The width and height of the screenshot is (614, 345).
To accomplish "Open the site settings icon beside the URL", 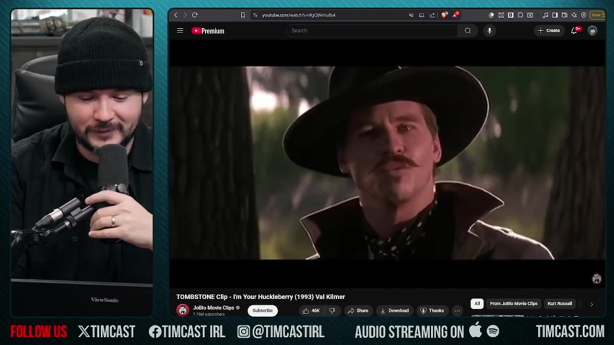I will coord(255,15).
